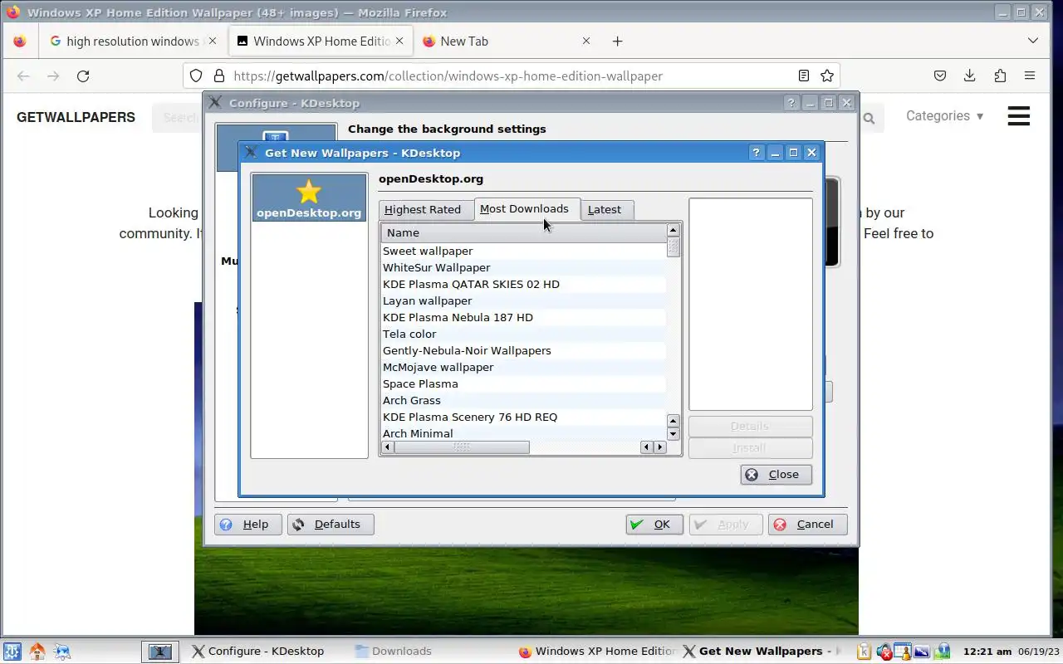1063x664 pixels.
Task: Switch to the Most Downloads tab
Action: pos(524,208)
